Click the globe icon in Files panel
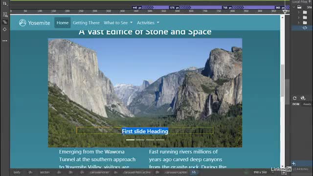The height and width of the screenshot is (176, 313). 303,98
